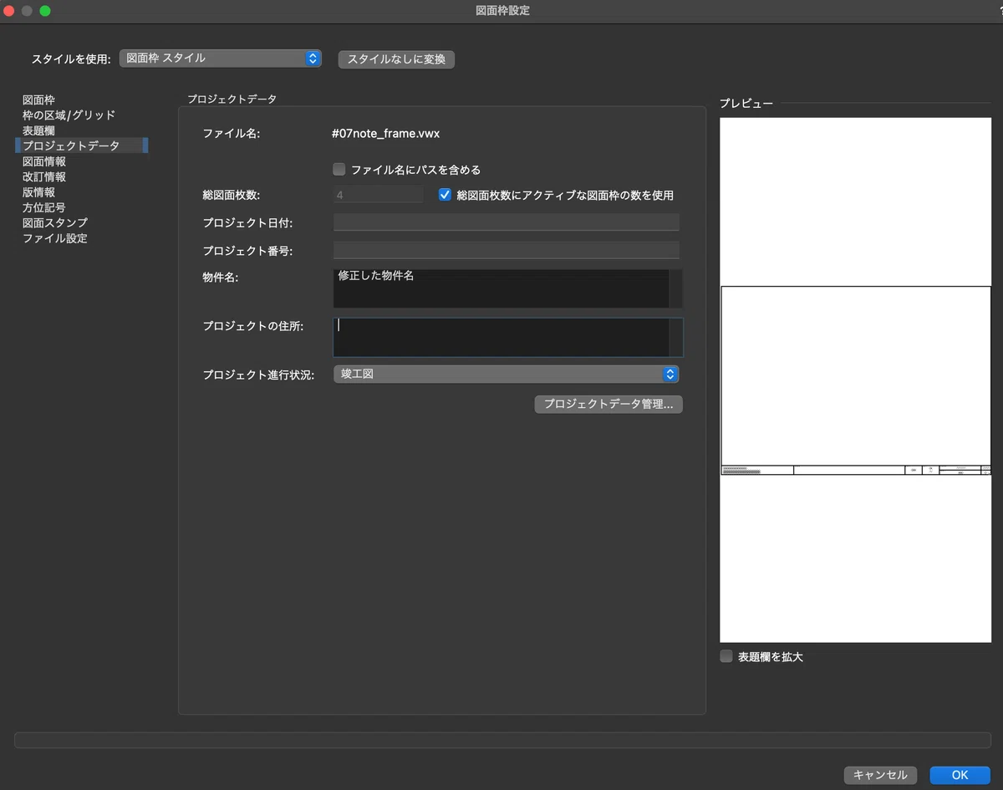Select the プロジェクトデータ category

[x=81, y=145]
